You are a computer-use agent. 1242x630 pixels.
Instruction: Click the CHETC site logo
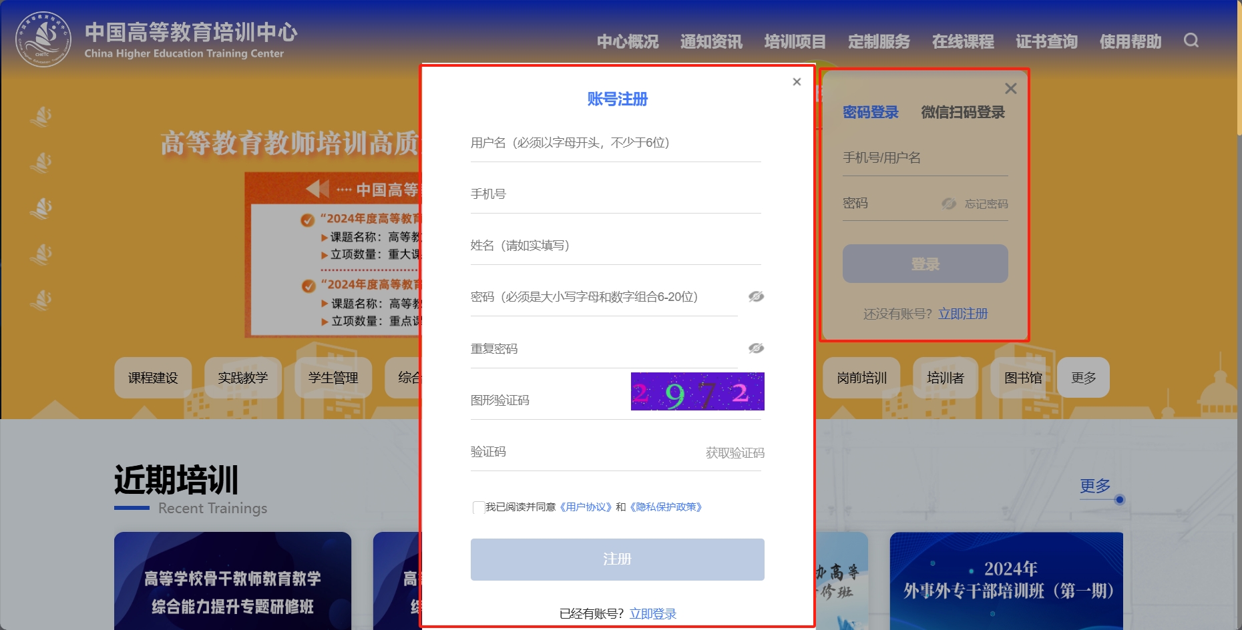click(43, 37)
